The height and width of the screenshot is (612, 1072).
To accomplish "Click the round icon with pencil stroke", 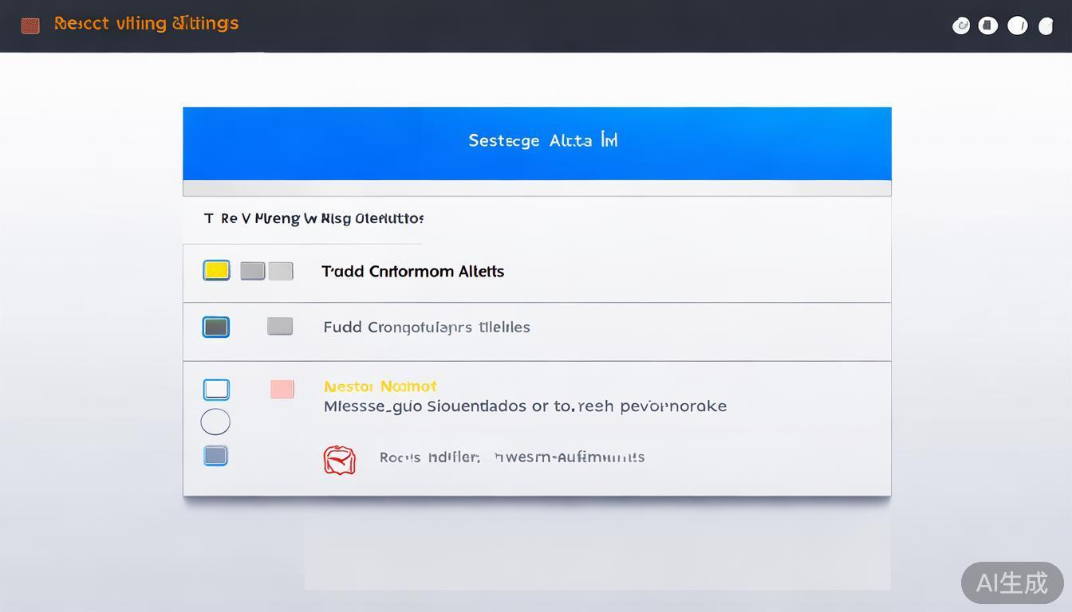I will coord(1018,25).
